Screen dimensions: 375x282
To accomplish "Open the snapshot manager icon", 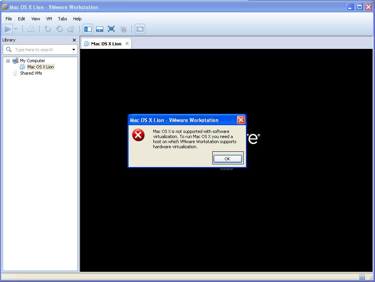I will [x=71, y=29].
